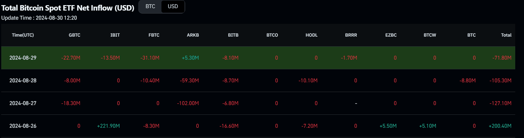Click the IBIT column header
Image resolution: width=524 pixels, height=138 pixels.
click(x=115, y=35)
